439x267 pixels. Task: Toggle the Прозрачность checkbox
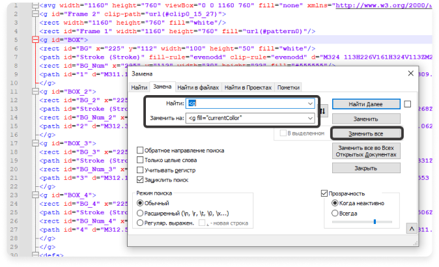pyautogui.click(x=324, y=193)
